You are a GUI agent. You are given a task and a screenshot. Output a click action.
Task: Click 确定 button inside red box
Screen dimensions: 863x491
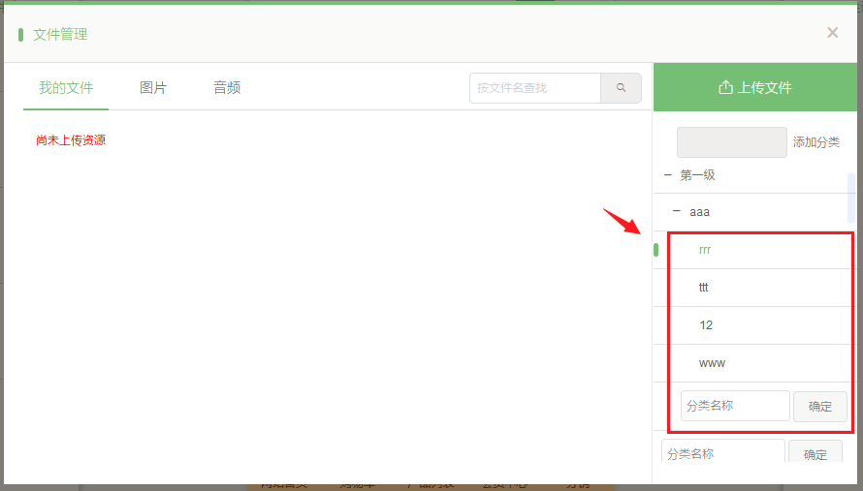[819, 407]
